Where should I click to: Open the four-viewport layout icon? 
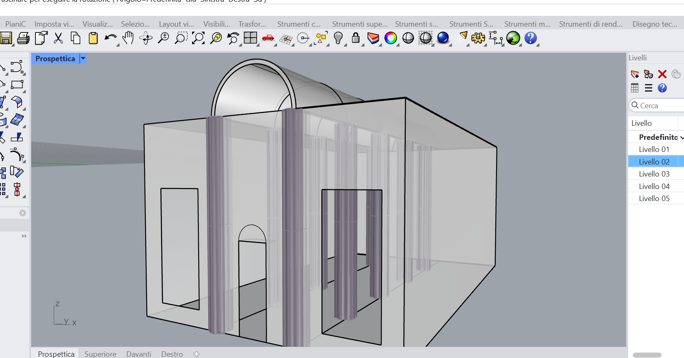tap(250, 38)
